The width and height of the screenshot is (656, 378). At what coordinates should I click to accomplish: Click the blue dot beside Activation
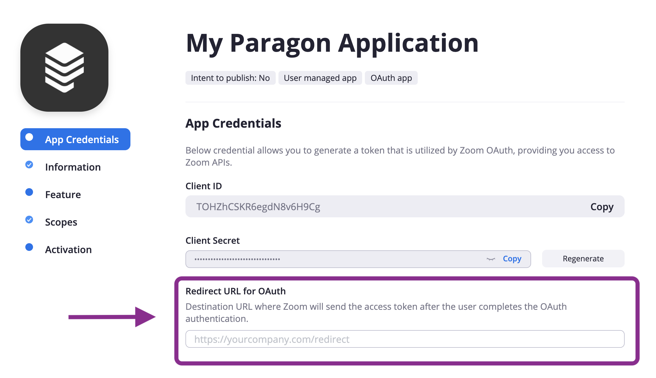pos(29,247)
